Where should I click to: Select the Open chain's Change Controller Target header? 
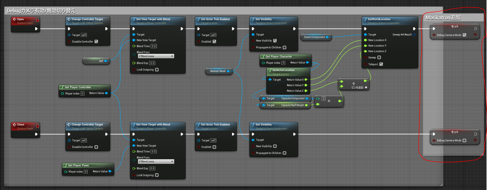click(x=88, y=21)
